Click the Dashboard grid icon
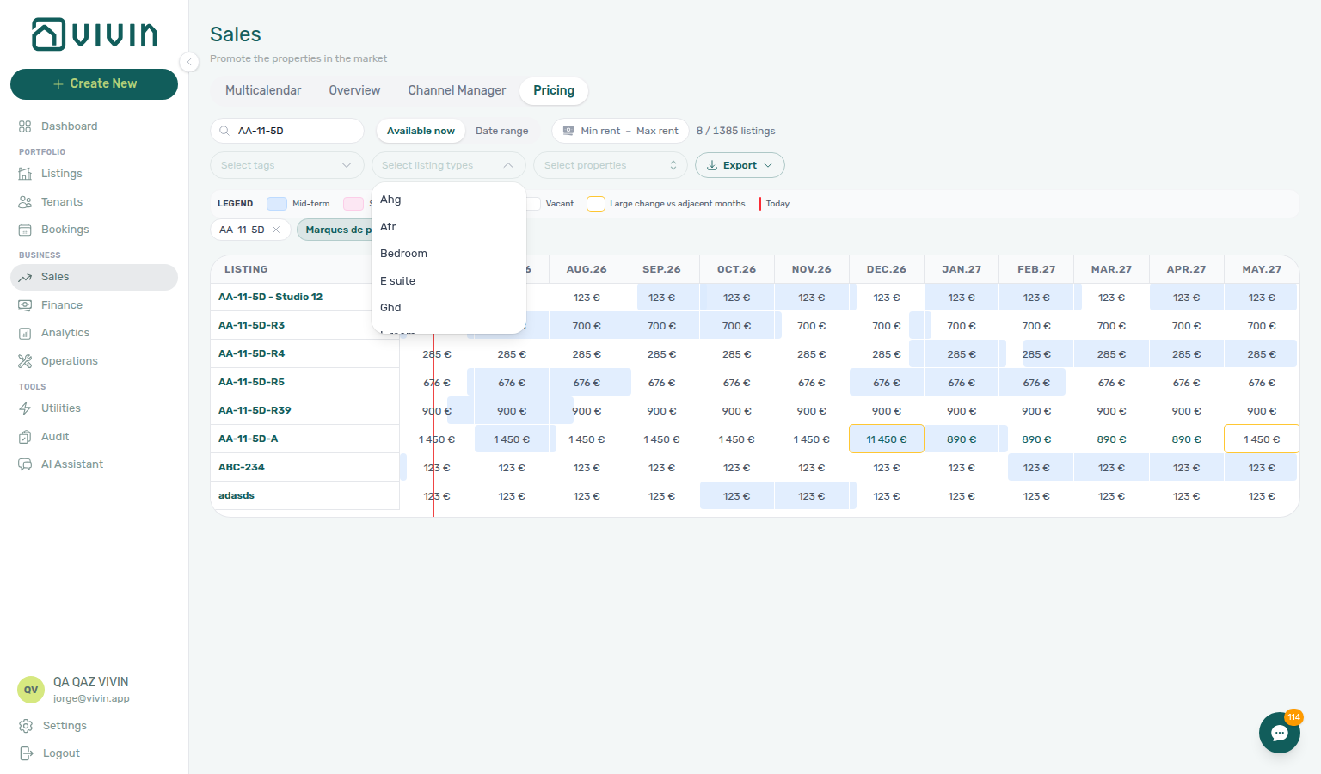 tap(25, 126)
